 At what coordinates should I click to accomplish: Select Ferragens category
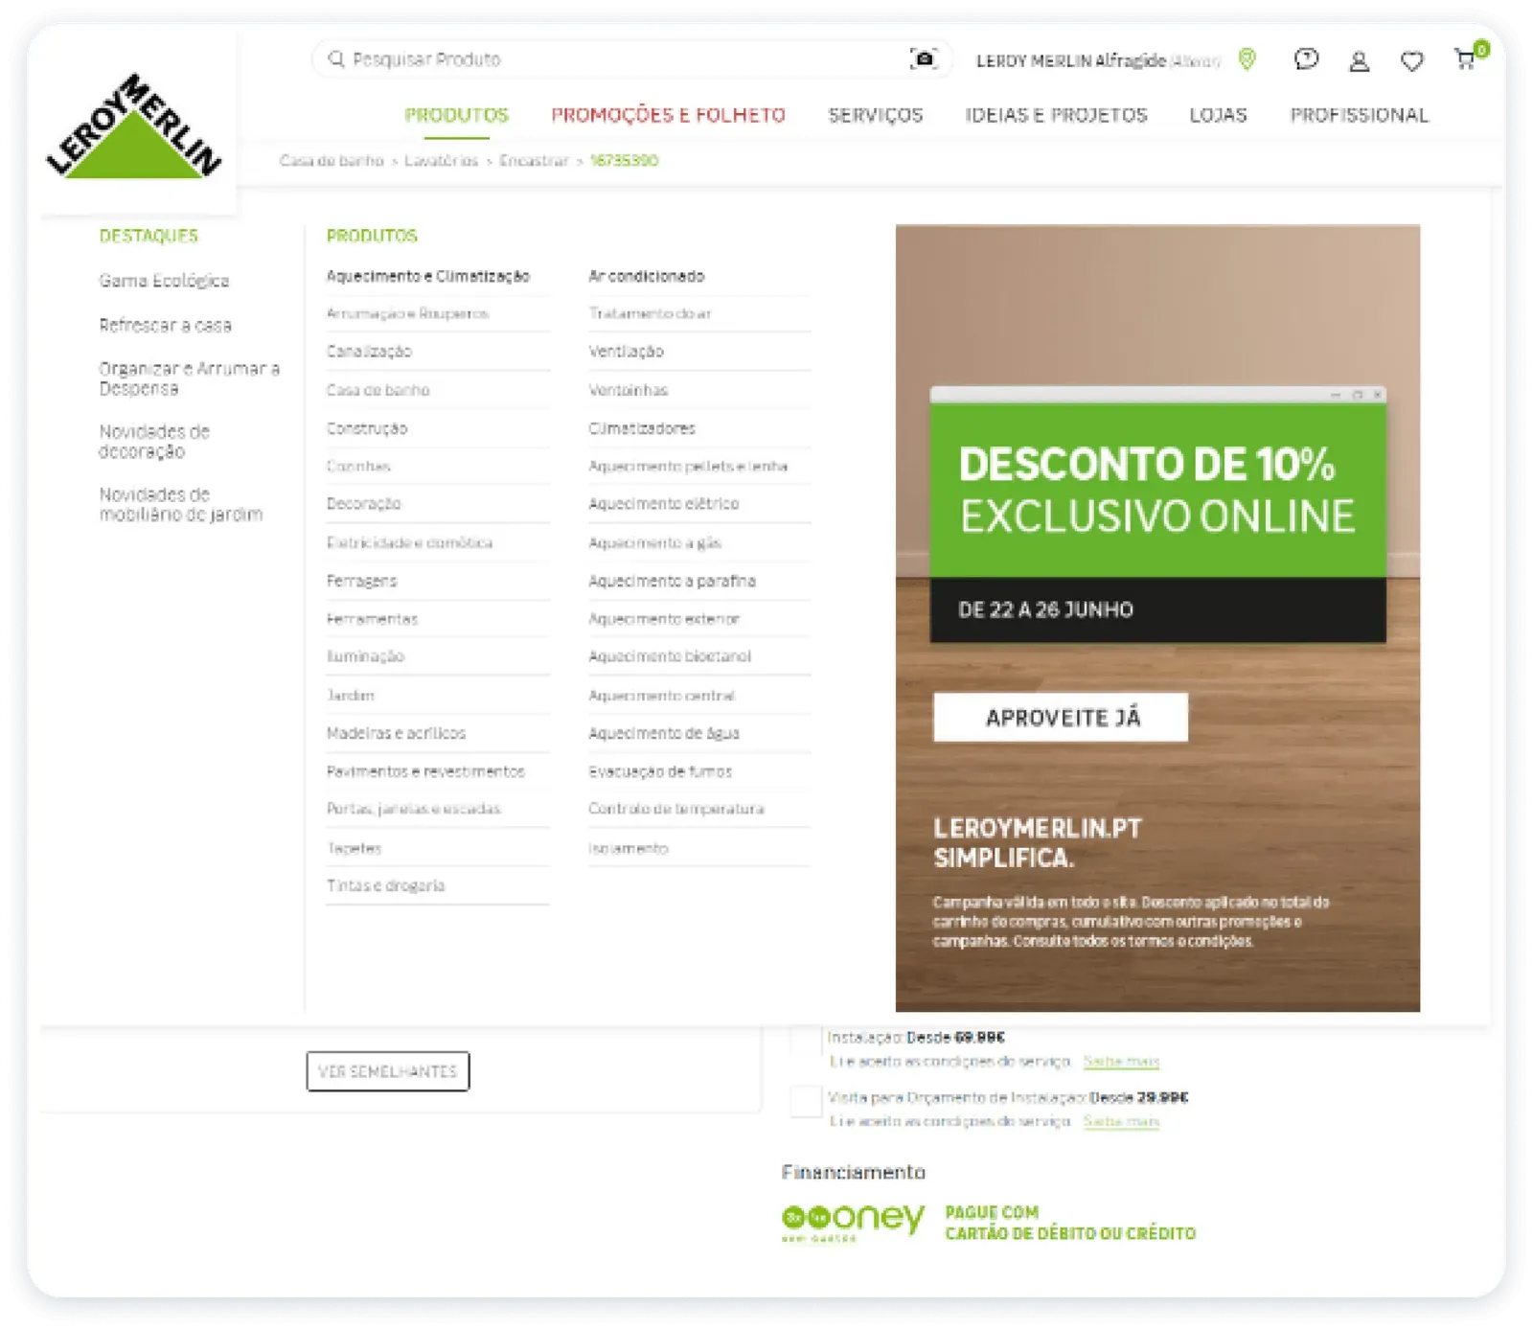[361, 581]
